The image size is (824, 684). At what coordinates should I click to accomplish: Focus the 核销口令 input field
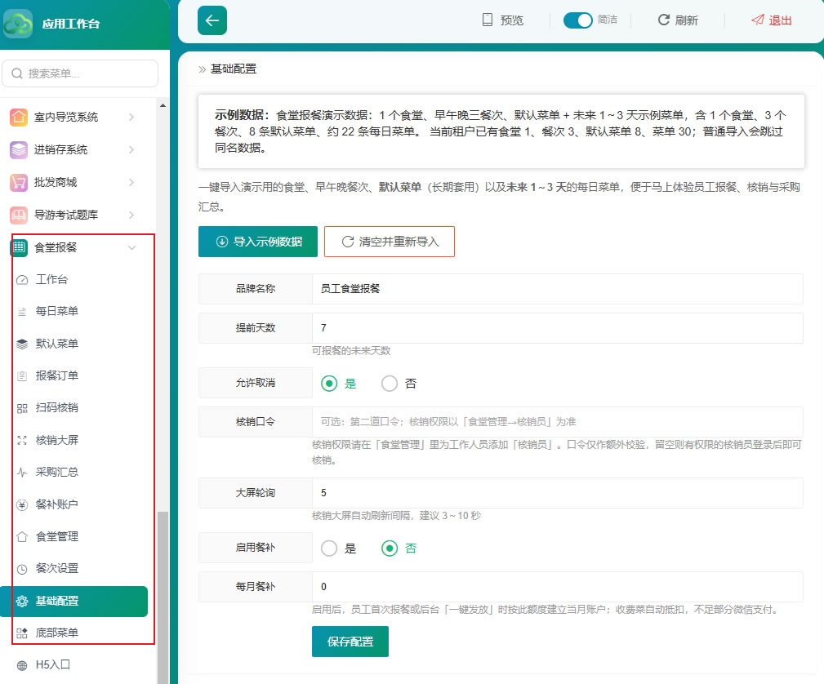[x=558, y=422]
